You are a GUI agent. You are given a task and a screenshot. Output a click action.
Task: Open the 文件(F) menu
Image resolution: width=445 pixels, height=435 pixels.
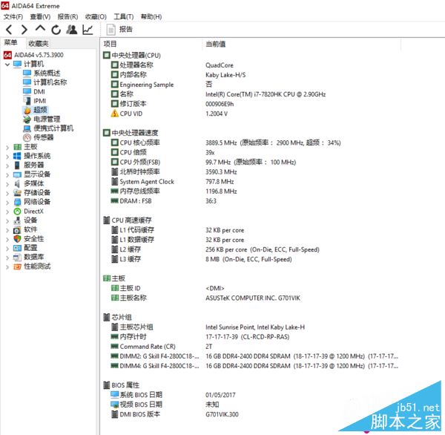(13, 17)
